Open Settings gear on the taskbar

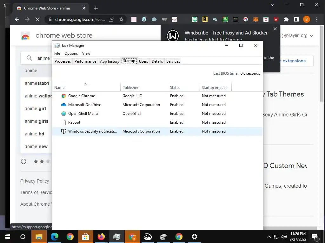pyautogui.click(x=195, y=237)
